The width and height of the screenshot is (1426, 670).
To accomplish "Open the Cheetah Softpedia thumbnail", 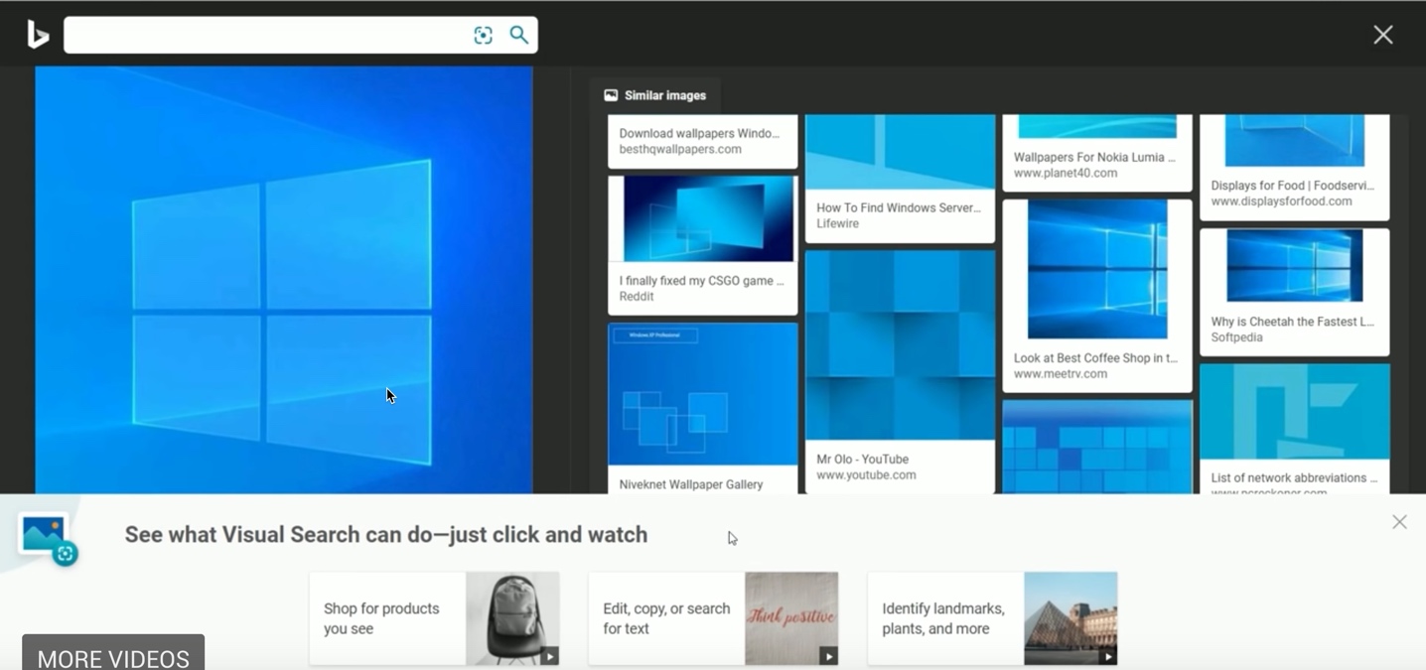I will (1295, 266).
